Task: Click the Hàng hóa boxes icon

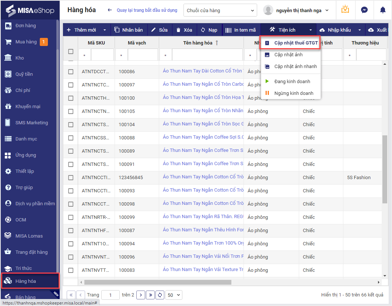Action: 8,281
